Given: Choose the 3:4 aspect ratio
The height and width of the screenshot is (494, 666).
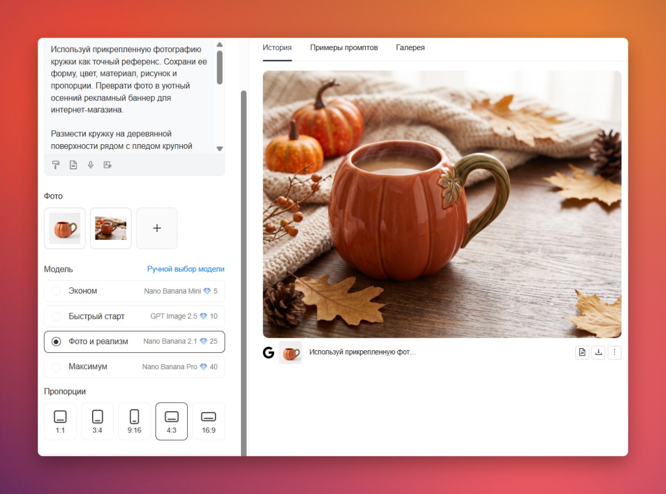Looking at the screenshot, I should [x=97, y=421].
